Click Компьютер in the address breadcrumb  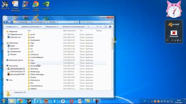click(x=23, y=22)
